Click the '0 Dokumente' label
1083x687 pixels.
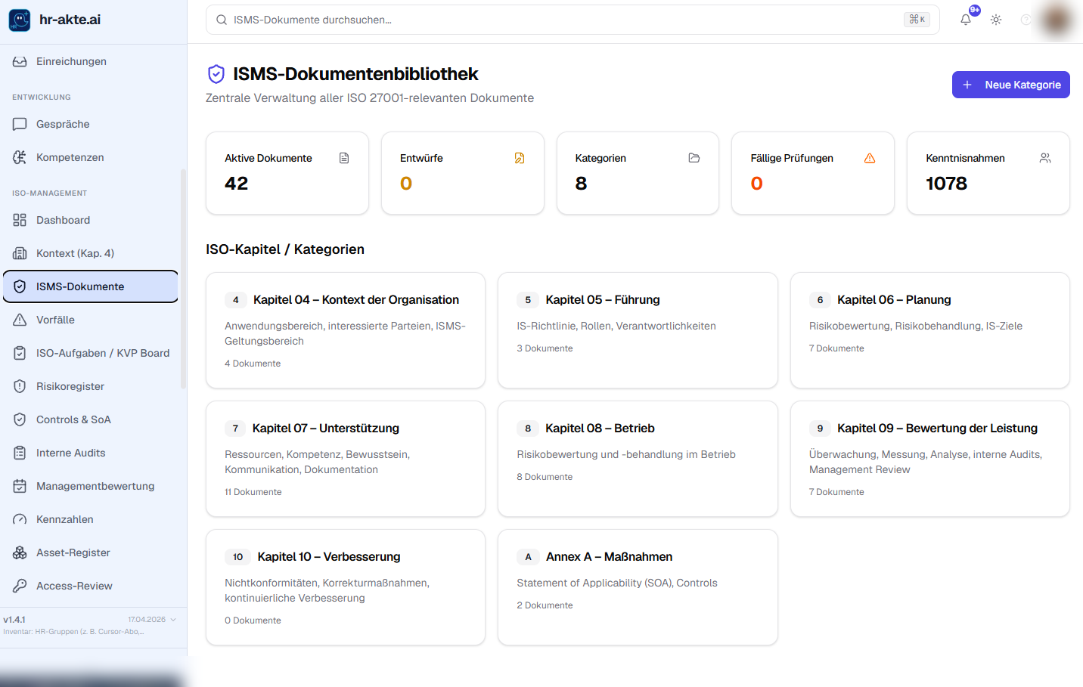click(x=253, y=620)
